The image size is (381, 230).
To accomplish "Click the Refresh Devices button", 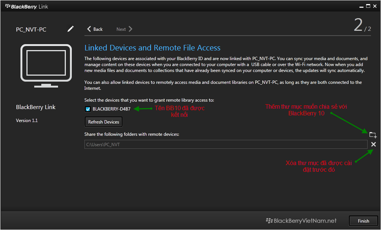I will (x=103, y=122).
